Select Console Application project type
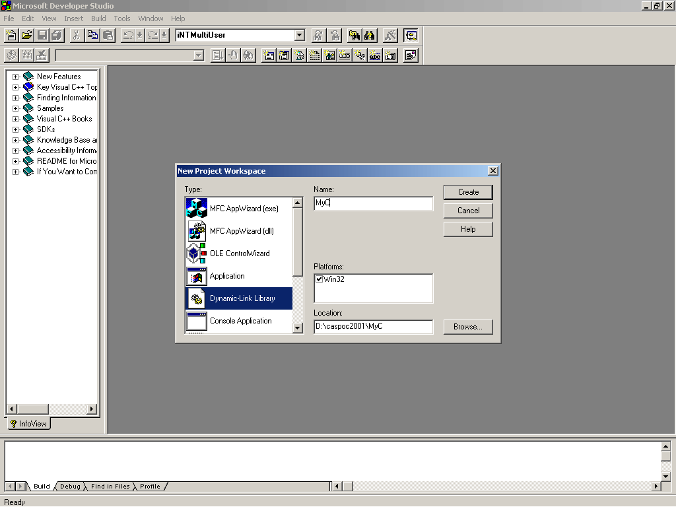 tap(239, 321)
